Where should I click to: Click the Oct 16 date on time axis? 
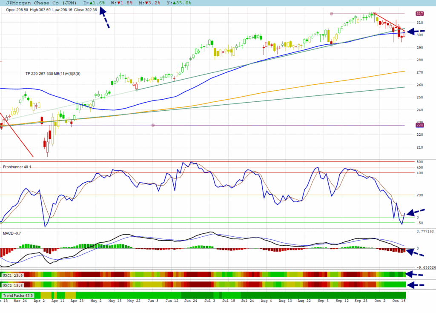(x=398, y=301)
